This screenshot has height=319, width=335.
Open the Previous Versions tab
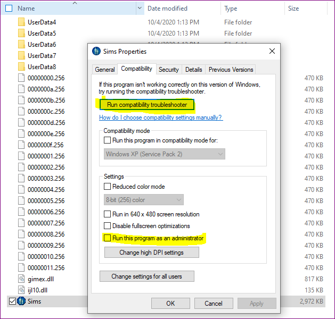[x=231, y=70]
